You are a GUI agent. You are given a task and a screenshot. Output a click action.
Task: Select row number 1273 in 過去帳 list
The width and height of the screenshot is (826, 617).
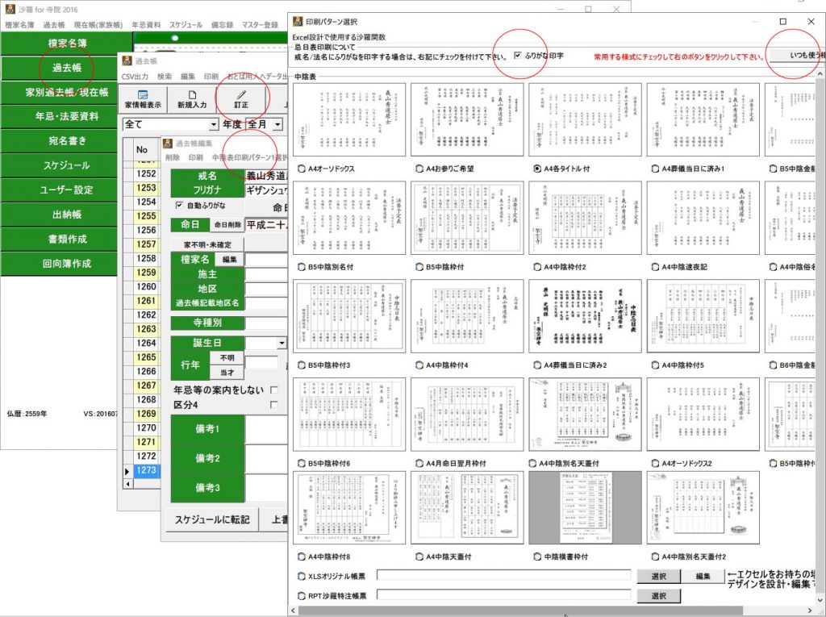(x=146, y=470)
